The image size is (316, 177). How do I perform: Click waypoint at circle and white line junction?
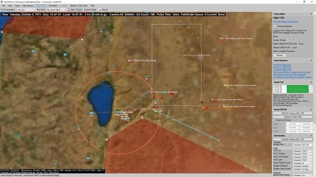(x=152, y=89)
